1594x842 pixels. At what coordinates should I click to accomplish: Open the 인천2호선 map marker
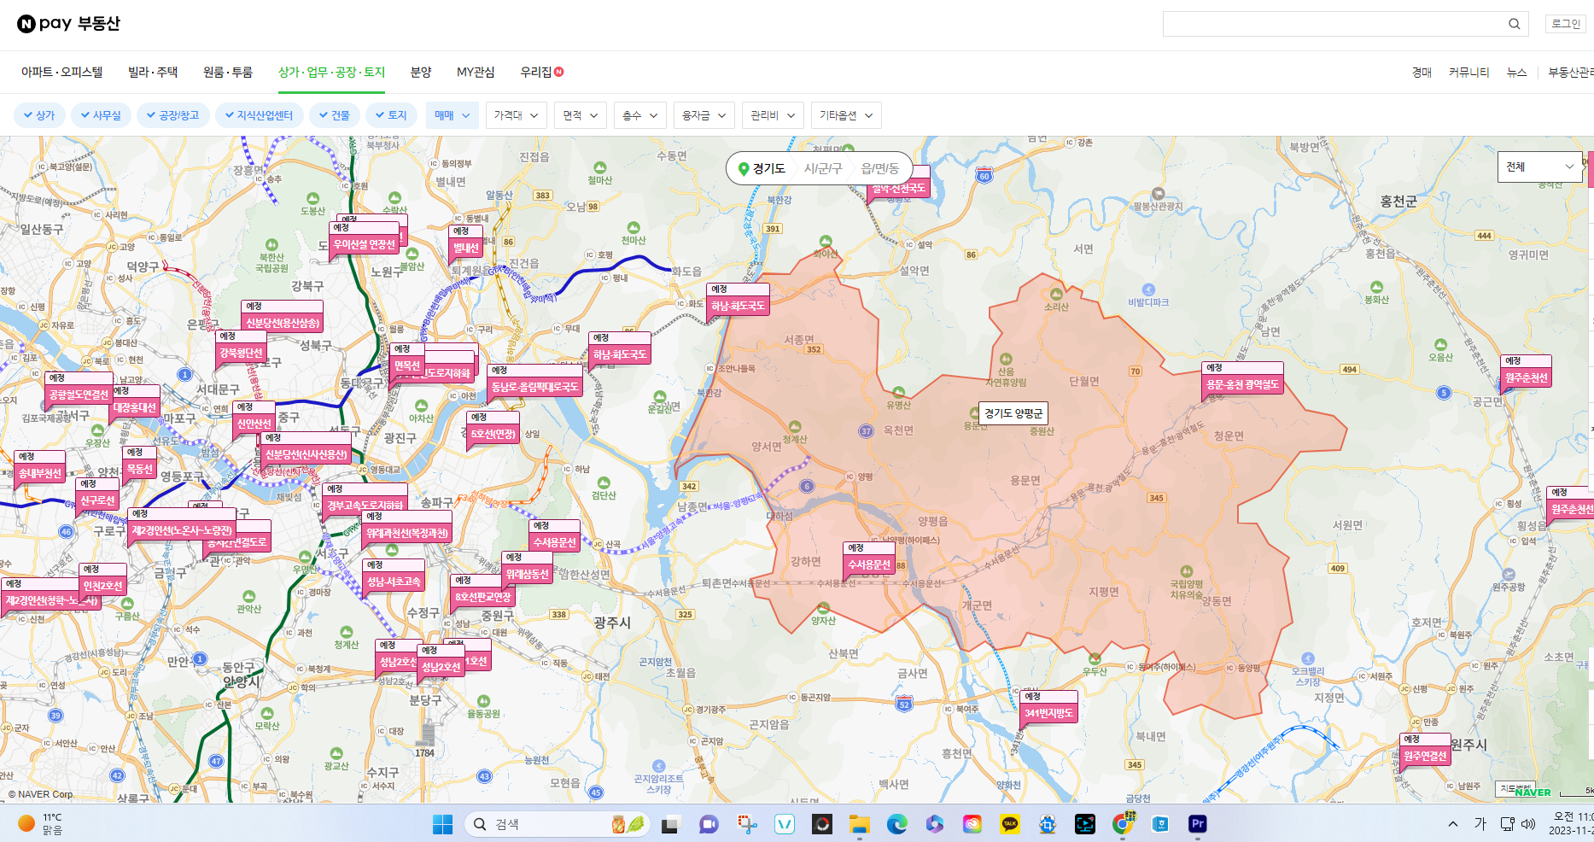[x=102, y=580]
